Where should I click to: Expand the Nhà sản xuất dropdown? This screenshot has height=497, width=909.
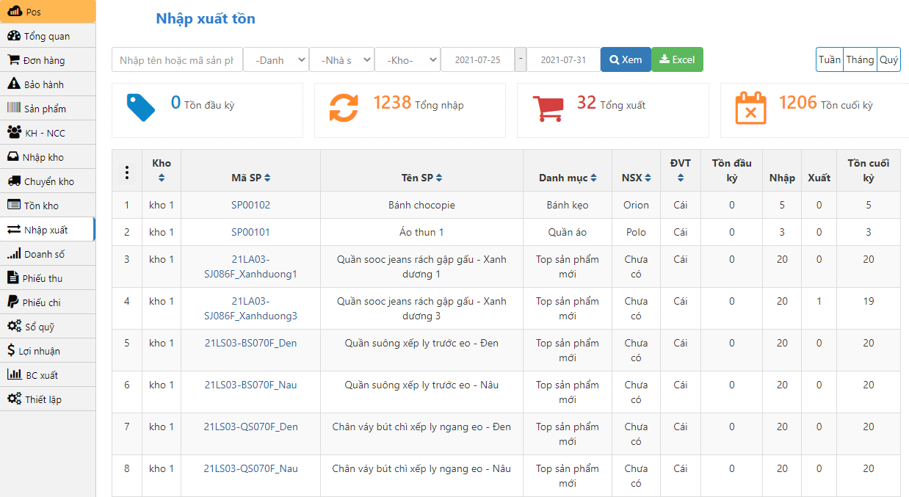coord(341,60)
